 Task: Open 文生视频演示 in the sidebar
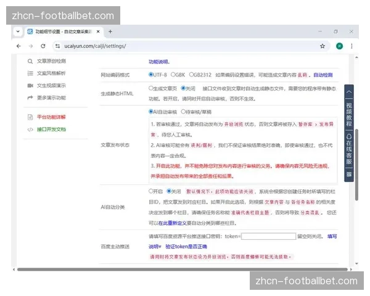point(51,86)
